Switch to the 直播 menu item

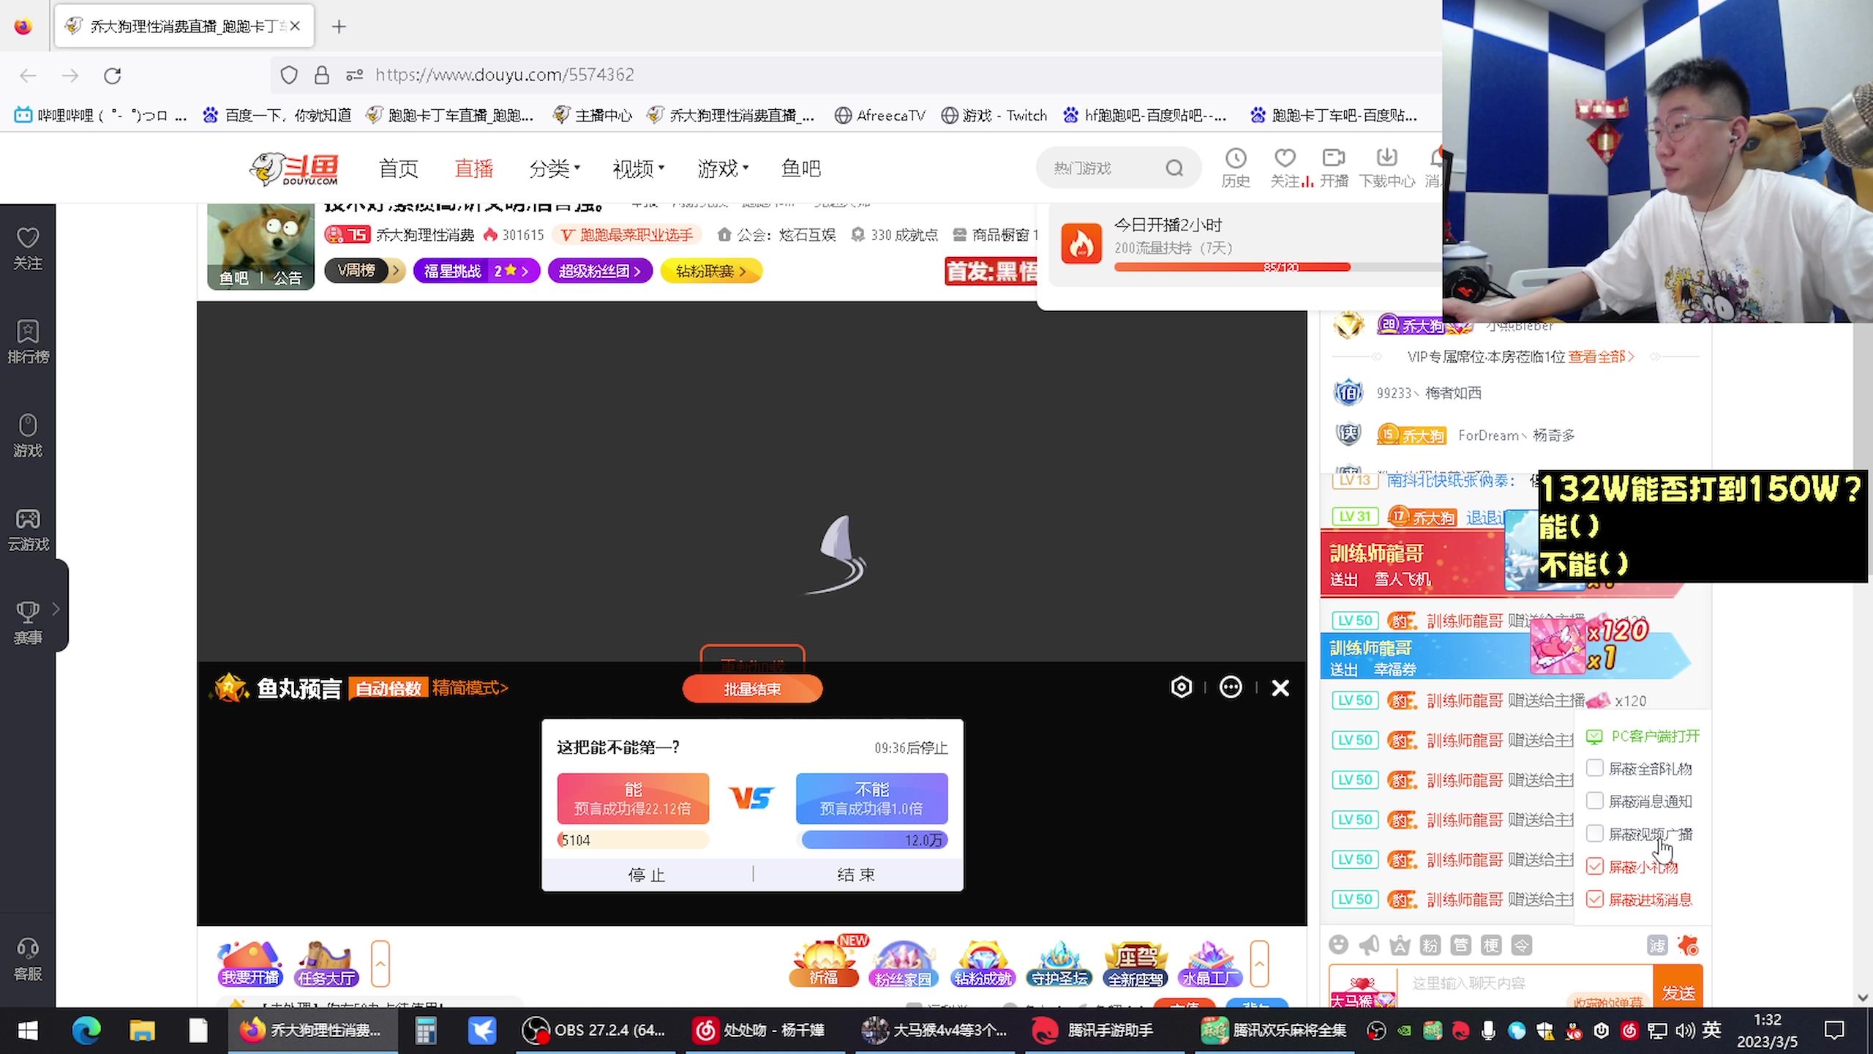coord(473,168)
